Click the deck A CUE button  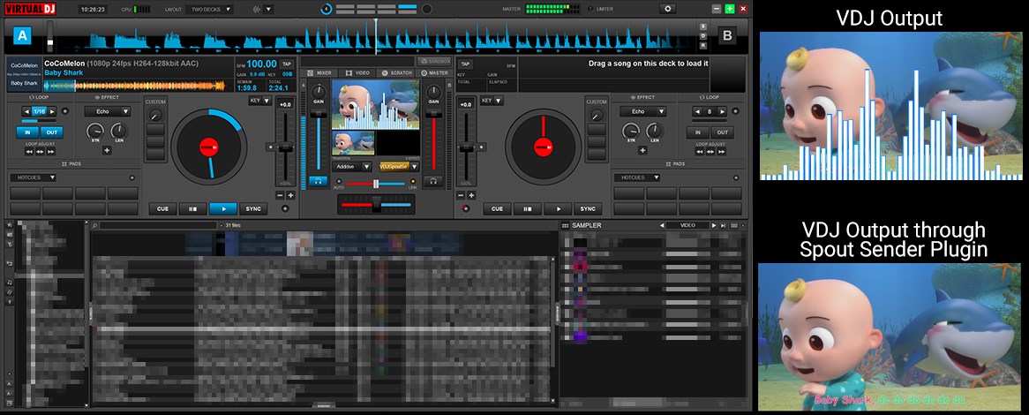pyautogui.click(x=162, y=208)
